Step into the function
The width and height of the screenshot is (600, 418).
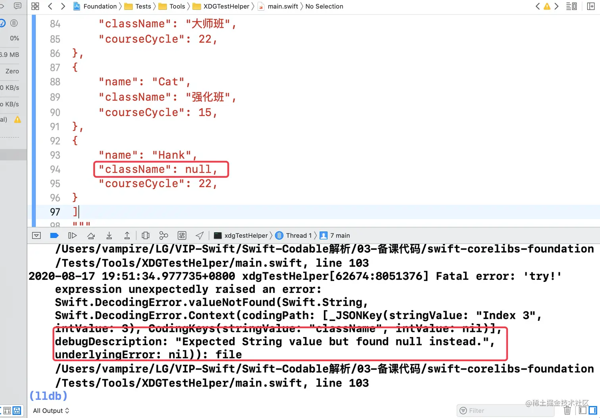coord(109,235)
